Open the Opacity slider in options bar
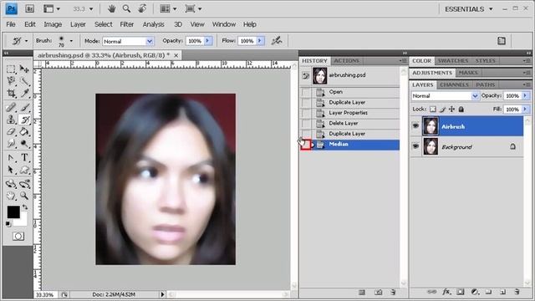 click(208, 41)
